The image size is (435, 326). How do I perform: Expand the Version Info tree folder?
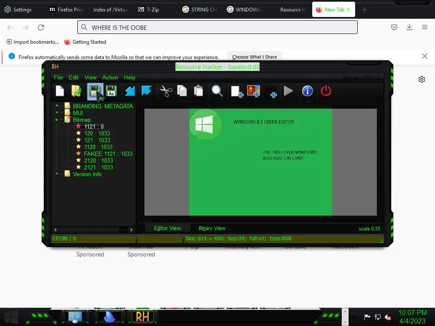57,174
